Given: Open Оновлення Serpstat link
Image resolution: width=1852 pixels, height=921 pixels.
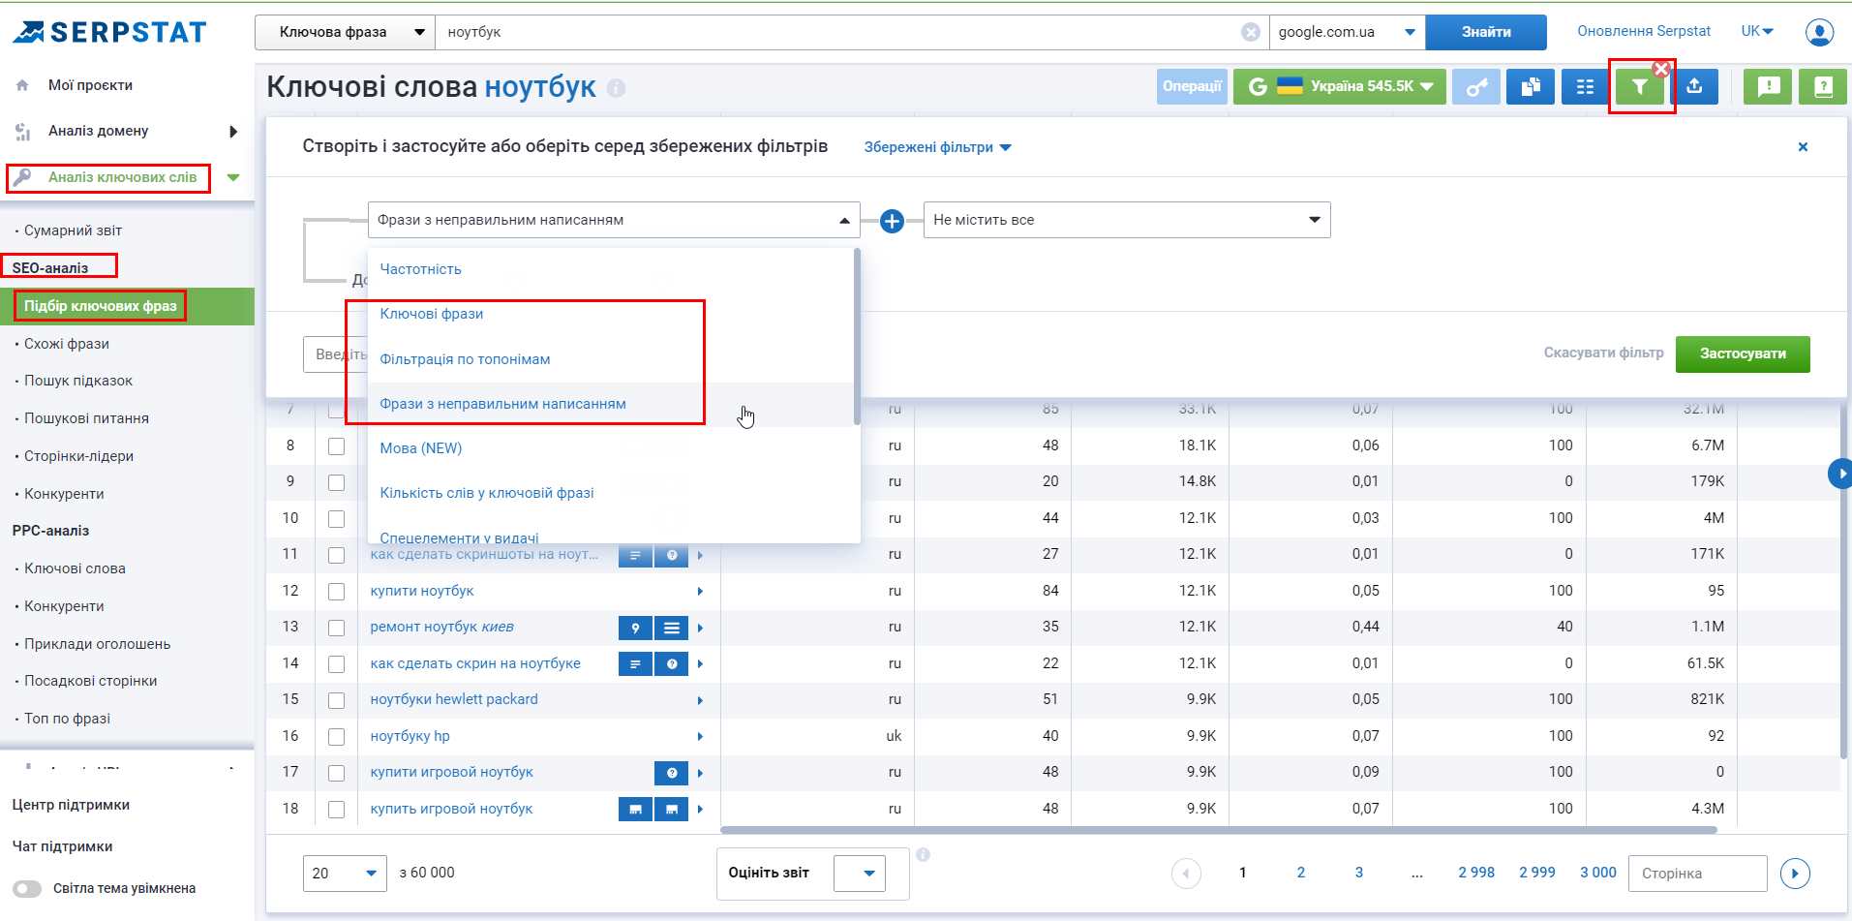Looking at the screenshot, I should pos(1644,31).
